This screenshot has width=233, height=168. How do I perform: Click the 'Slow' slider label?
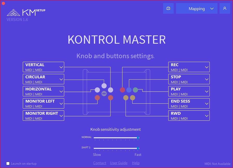point(97,155)
